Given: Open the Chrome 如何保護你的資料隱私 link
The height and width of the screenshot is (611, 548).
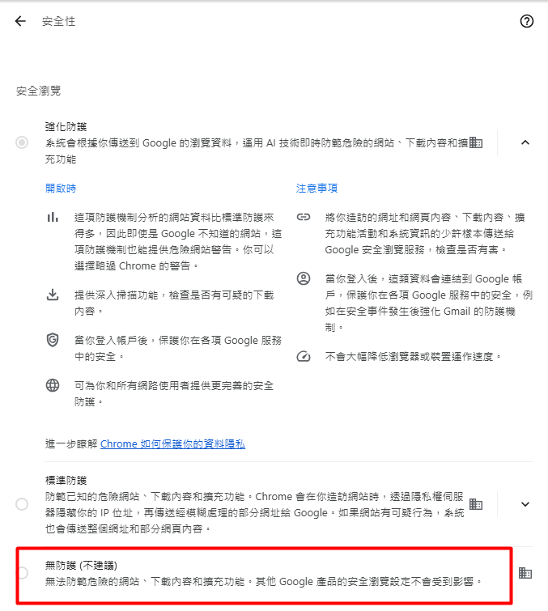Looking at the screenshot, I should click(x=172, y=443).
